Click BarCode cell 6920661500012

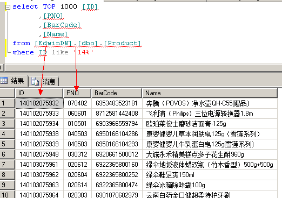(117, 154)
